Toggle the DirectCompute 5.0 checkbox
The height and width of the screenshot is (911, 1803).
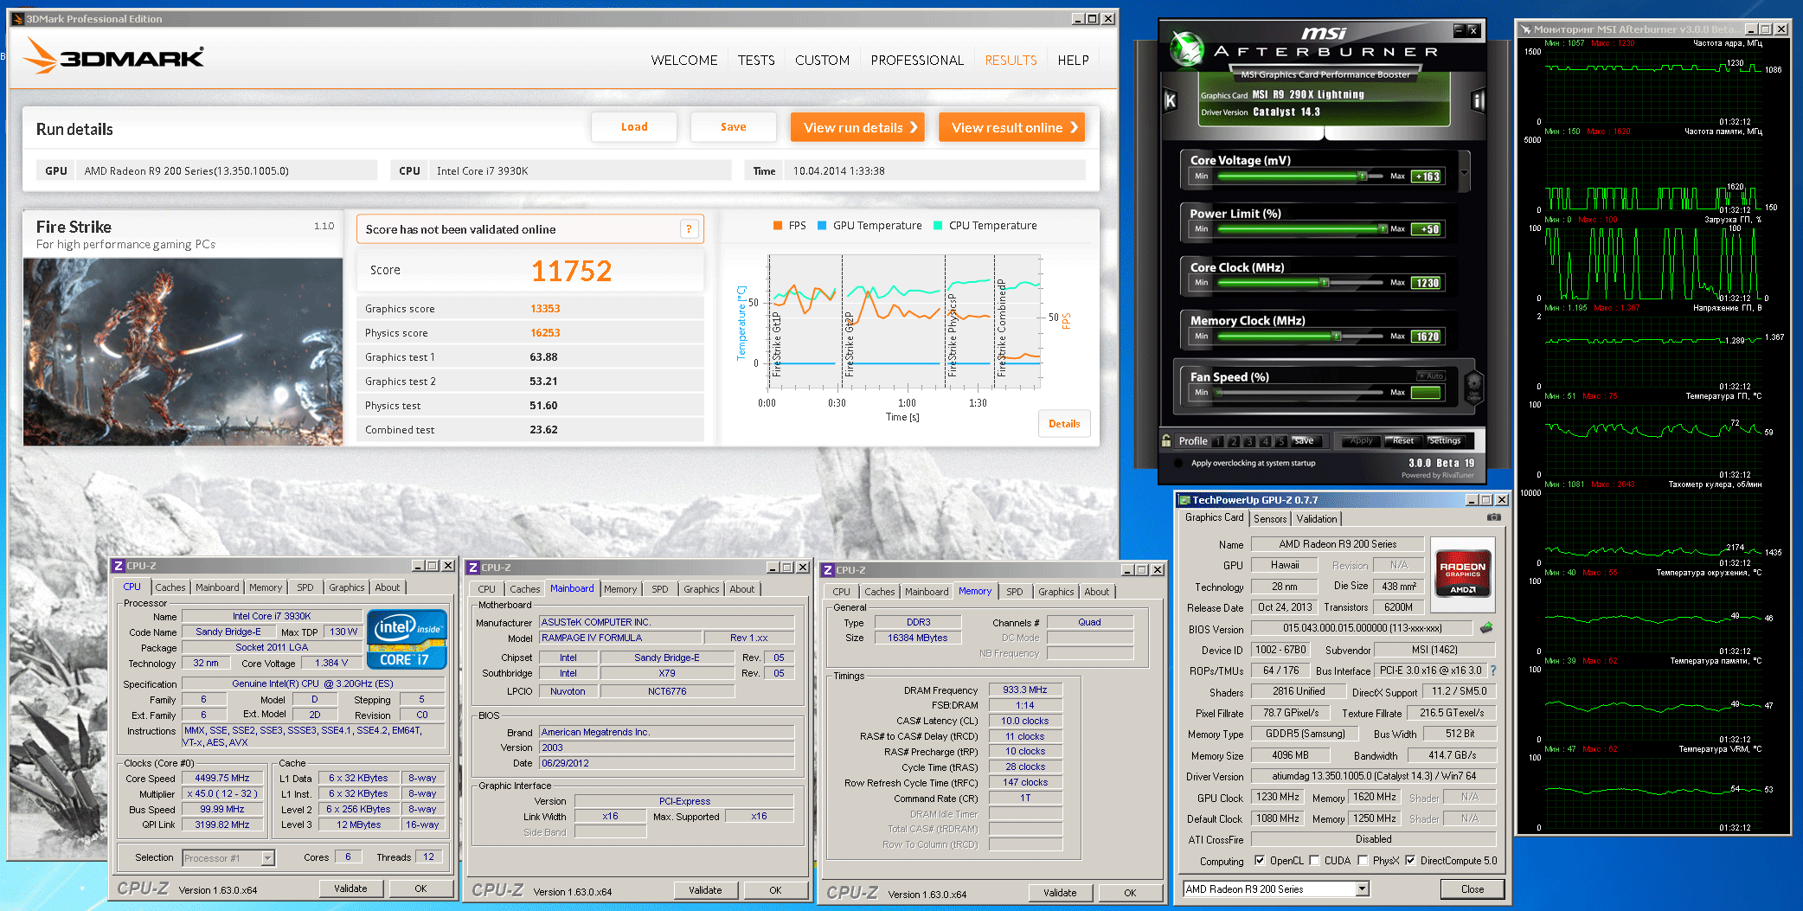[x=1410, y=861]
